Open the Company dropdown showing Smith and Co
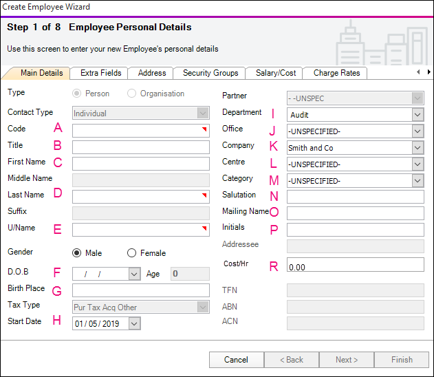The width and height of the screenshot is (434, 377). (x=417, y=148)
